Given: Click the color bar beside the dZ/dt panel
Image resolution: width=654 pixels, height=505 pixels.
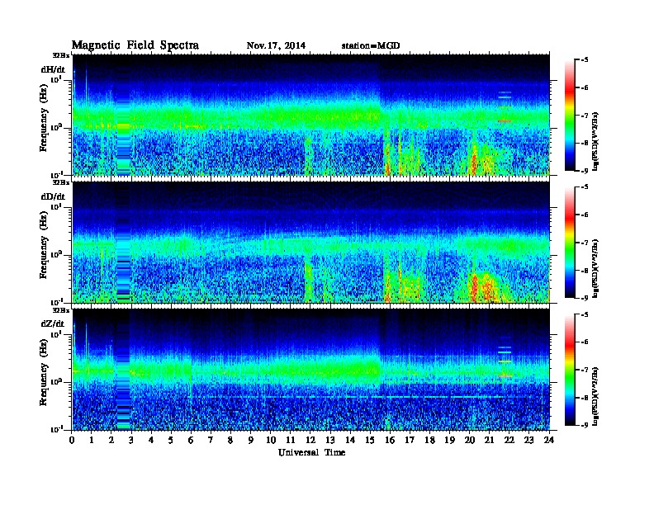Looking at the screenshot, I should (570, 370).
